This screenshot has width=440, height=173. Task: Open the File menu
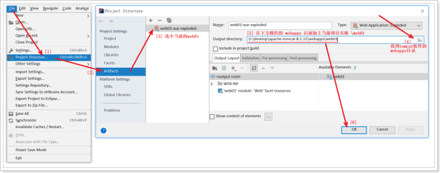[x=12, y=8]
